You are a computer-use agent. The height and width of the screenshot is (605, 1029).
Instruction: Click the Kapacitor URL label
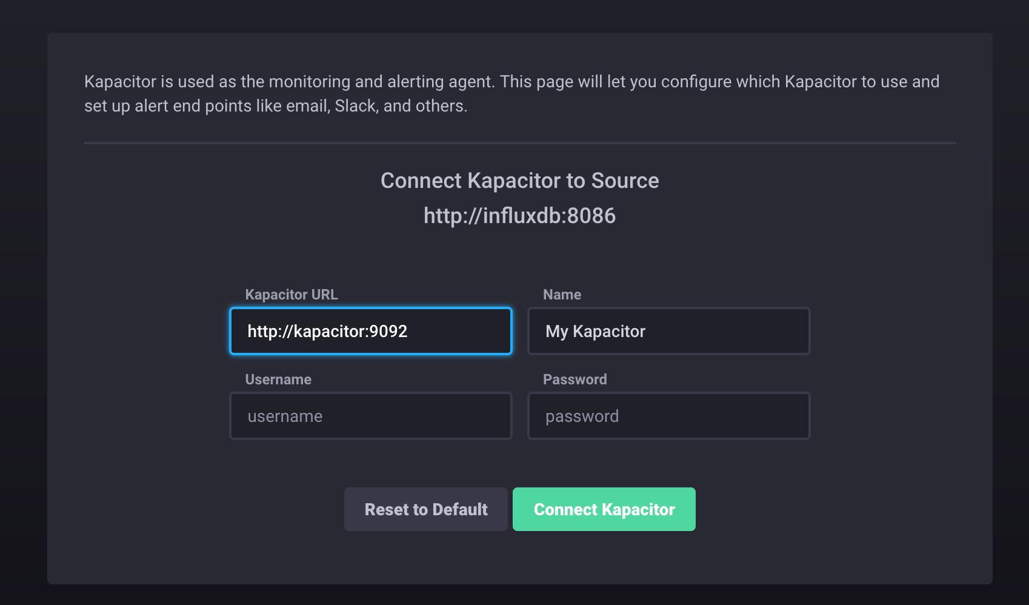pos(291,295)
